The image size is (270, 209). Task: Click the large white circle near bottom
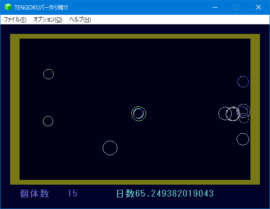(110, 148)
